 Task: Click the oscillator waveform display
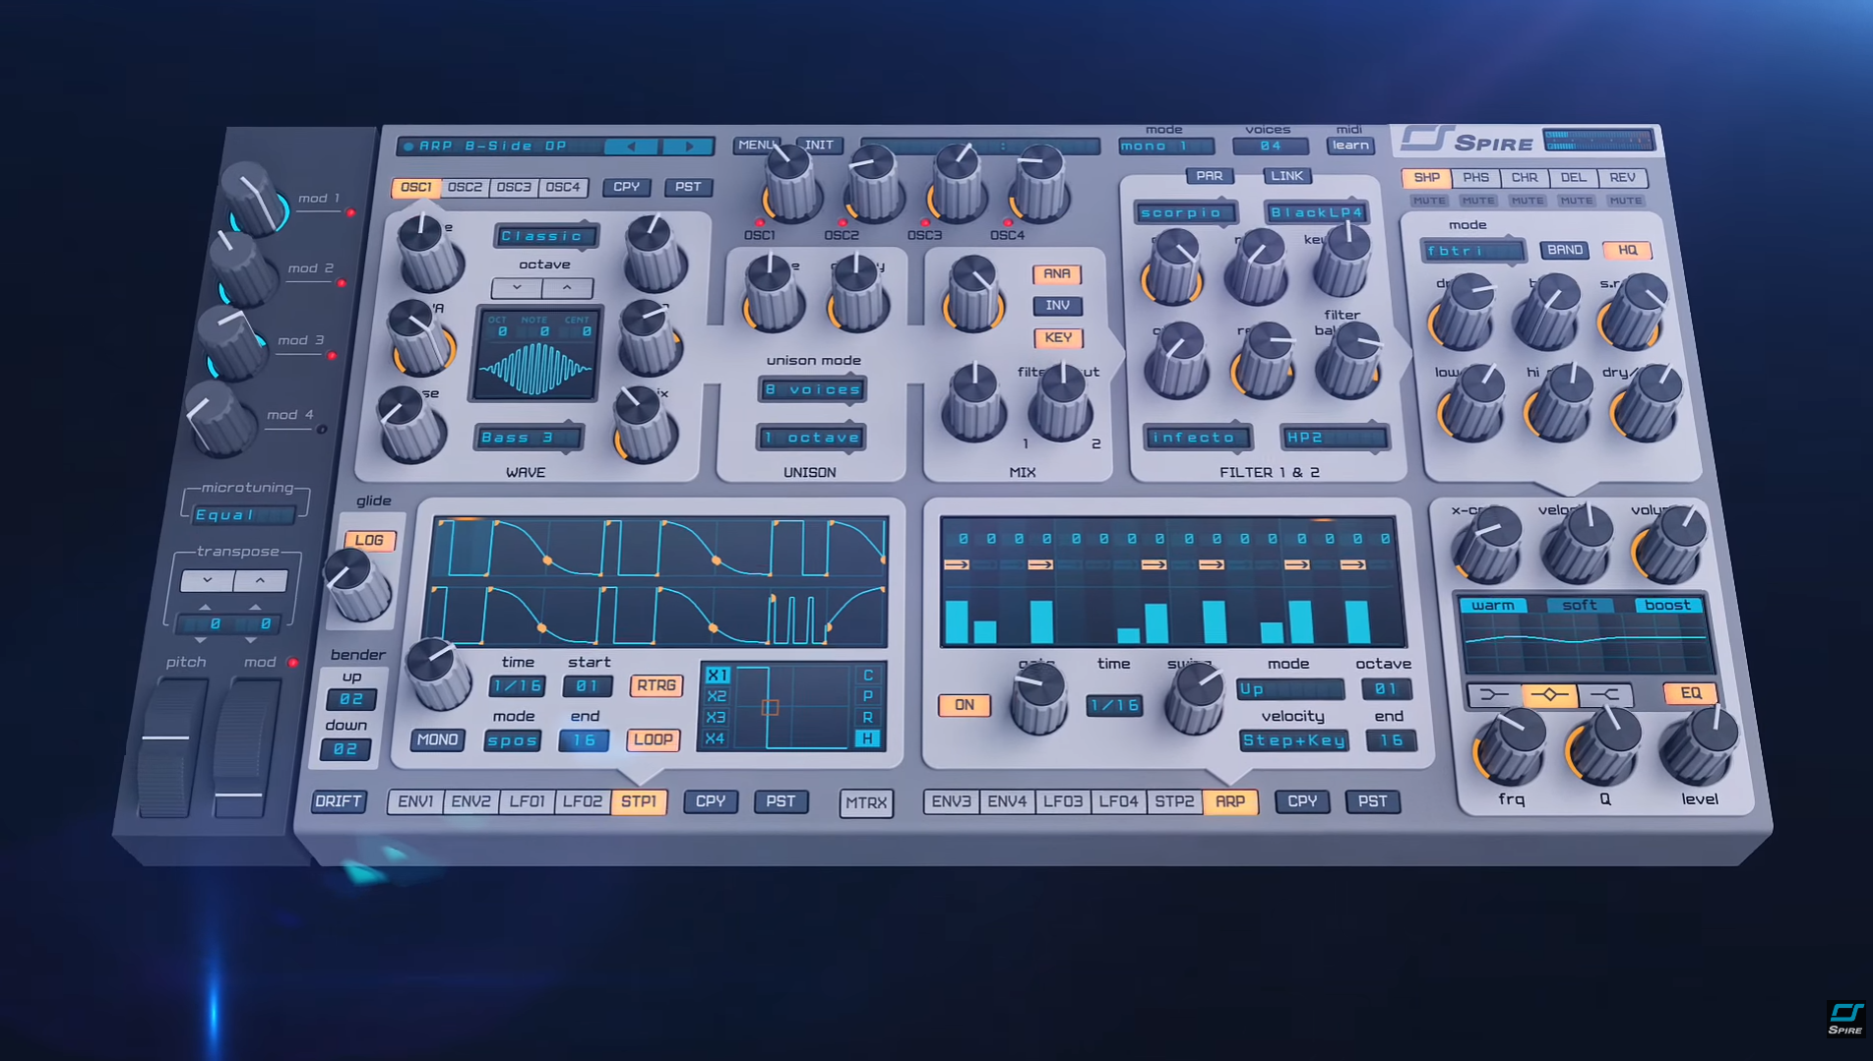click(x=536, y=354)
